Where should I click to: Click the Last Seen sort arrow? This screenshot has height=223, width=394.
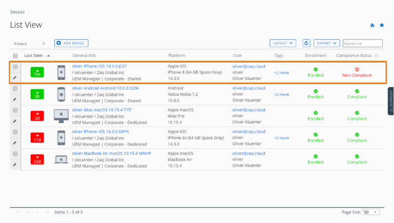(48, 56)
